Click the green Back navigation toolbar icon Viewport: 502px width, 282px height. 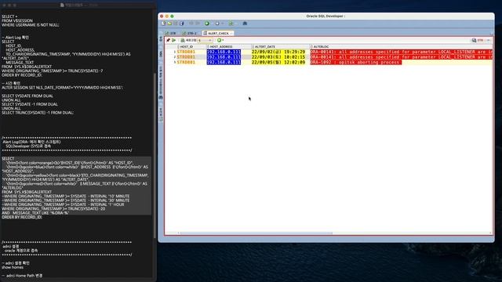coord(207,23)
